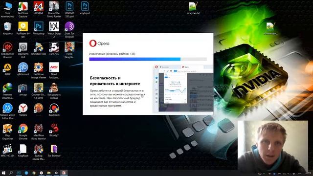Select the Internet Download Manager desktop icon
Viewport: 313px width, 176px height.
[7, 91]
